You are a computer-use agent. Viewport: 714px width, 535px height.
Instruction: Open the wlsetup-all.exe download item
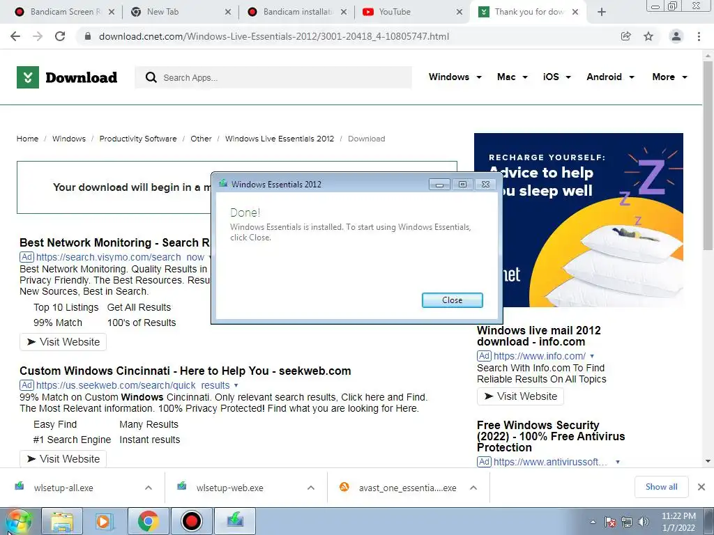point(63,488)
